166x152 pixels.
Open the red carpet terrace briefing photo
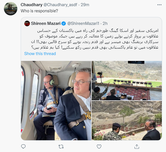tap(127, 80)
